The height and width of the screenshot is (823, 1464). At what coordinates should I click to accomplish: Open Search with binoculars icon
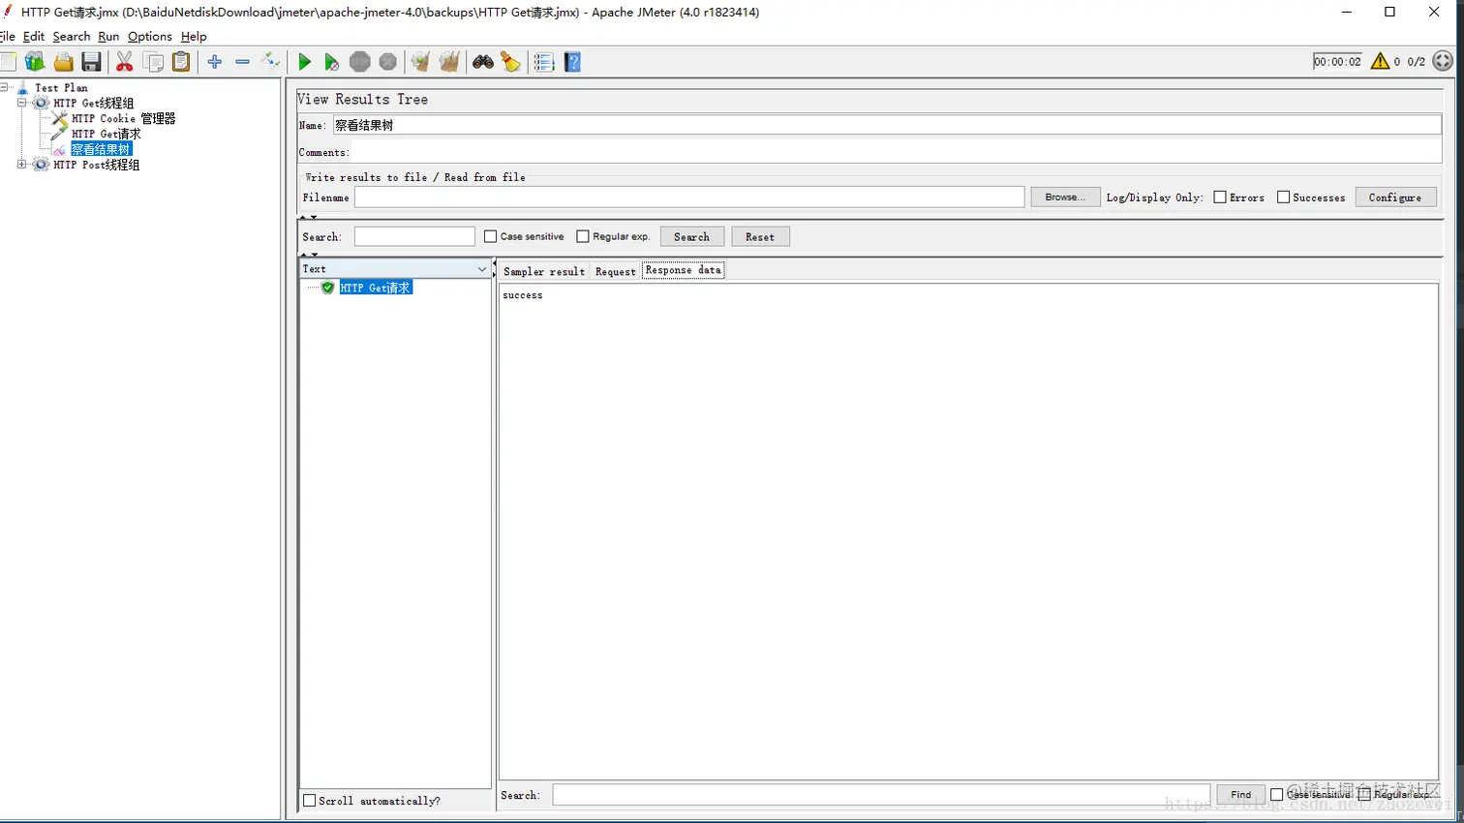pyautogui.click(x=483, y=62)
